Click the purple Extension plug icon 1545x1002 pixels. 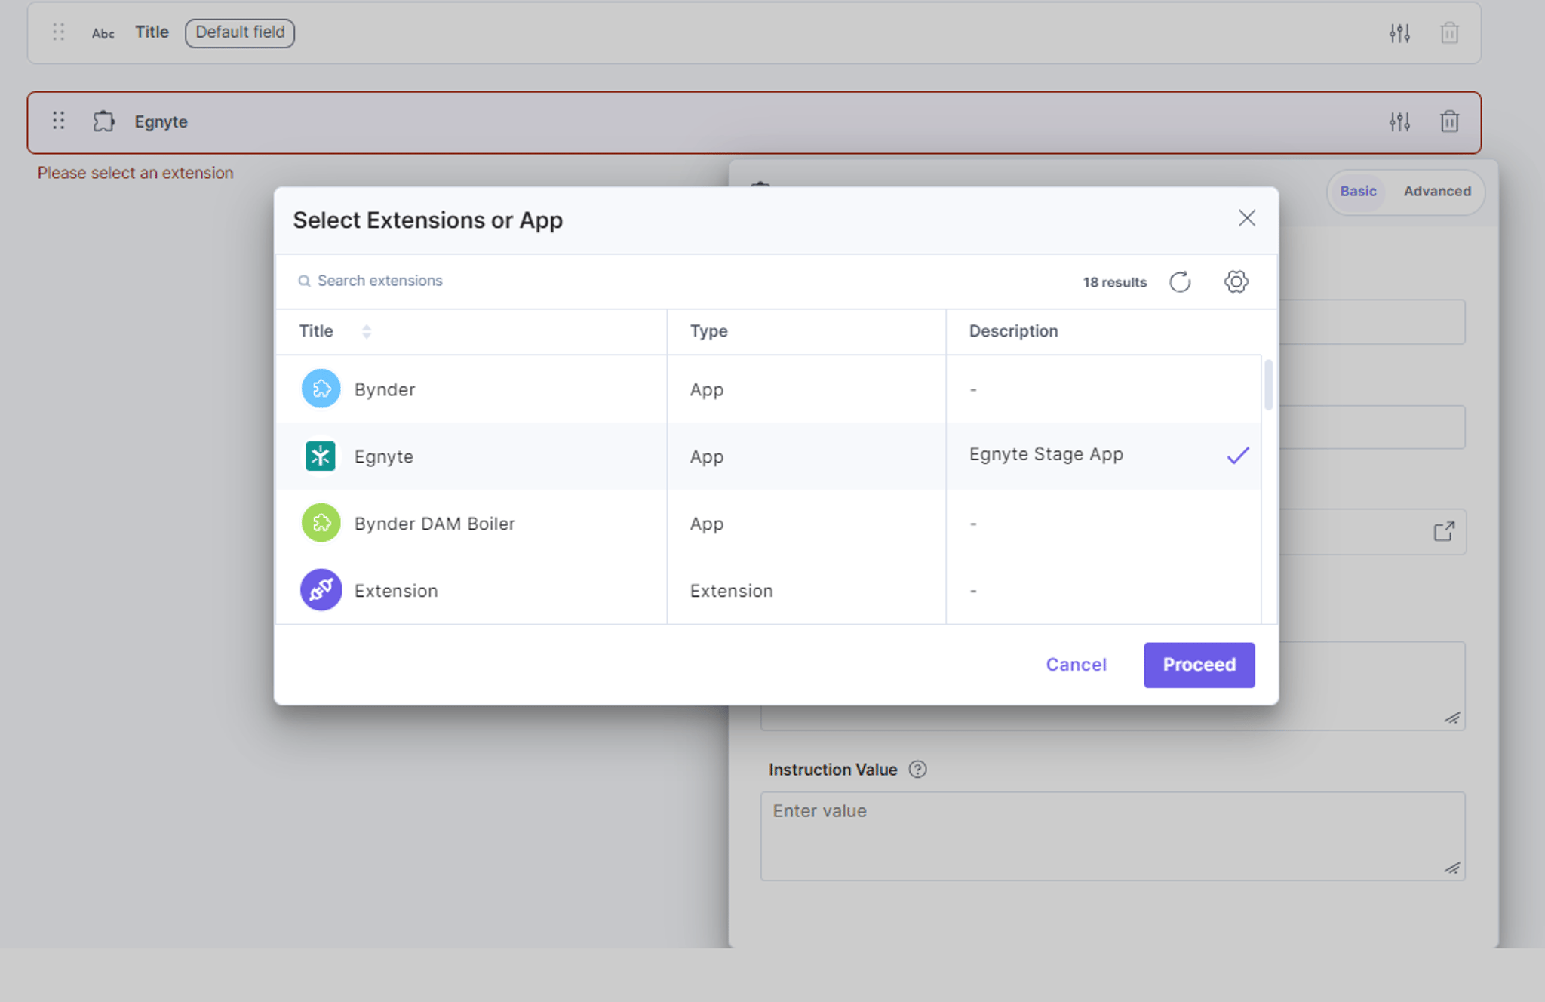321,589
